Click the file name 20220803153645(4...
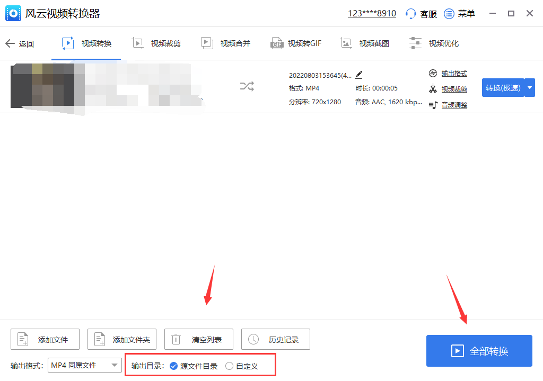 pyautogui.click(x=320, y=75)
